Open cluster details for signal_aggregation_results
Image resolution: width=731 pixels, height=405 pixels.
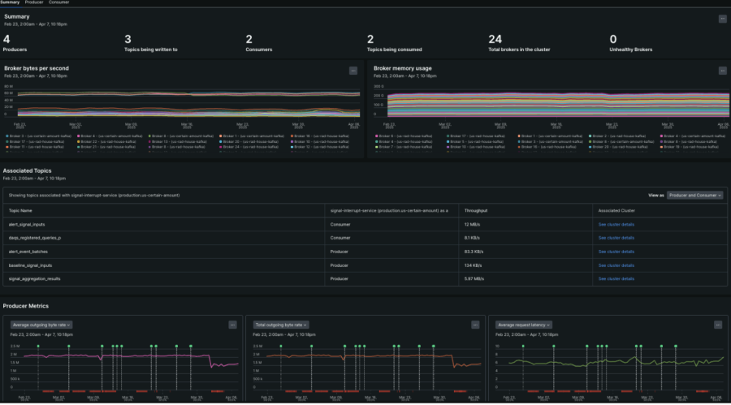point(616,278)
